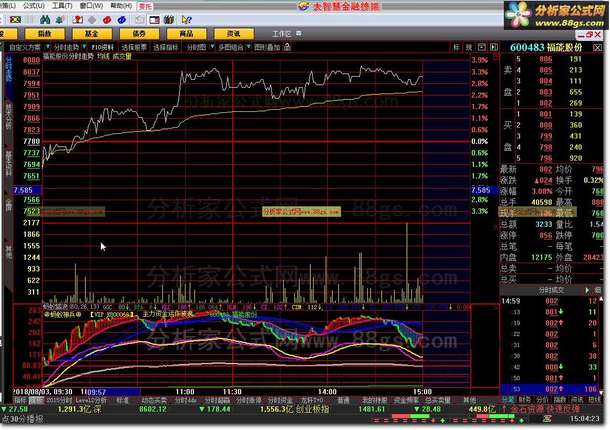Click the gray diamond toolbar icon
The height and width of the screenshot is (430, 610).
click(x=92, y=20)
